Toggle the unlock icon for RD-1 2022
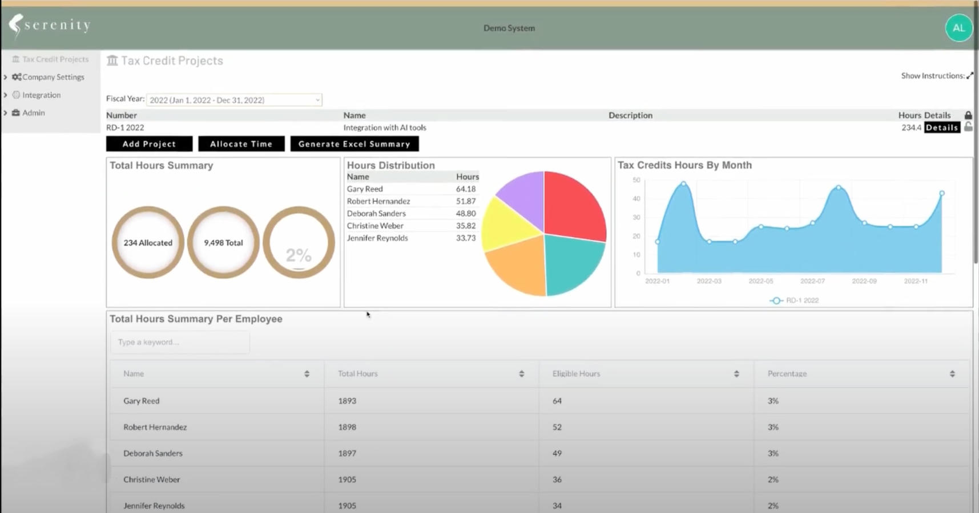The image size is (979, 513). 968,127
